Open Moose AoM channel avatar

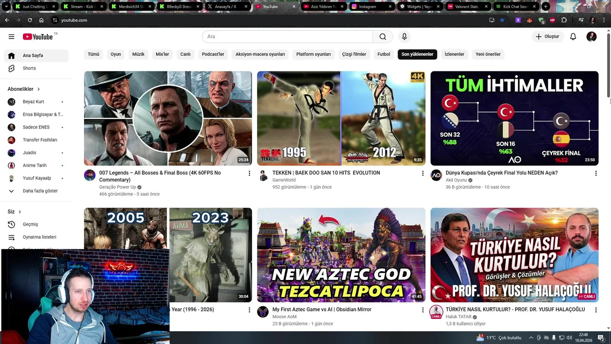(263, 312)
